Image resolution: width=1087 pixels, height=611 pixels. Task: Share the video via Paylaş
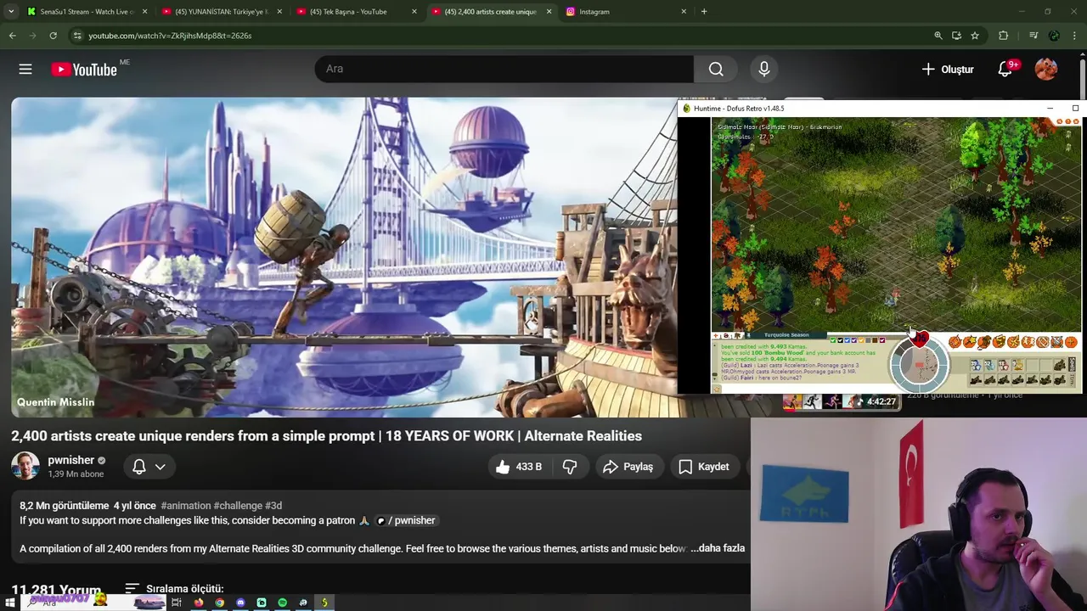[x=628, y=467]
